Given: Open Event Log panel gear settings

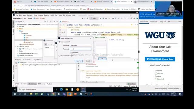Looking at the screenshot, I should [135, 60].
